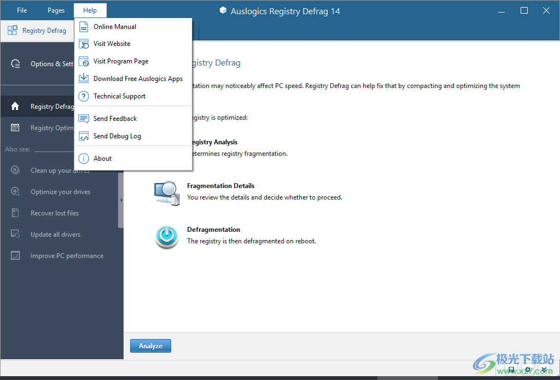Click the Clean up your drives icon
Image resolution: width=560 pixels, height=380 pixels.
tap(15, 170)
